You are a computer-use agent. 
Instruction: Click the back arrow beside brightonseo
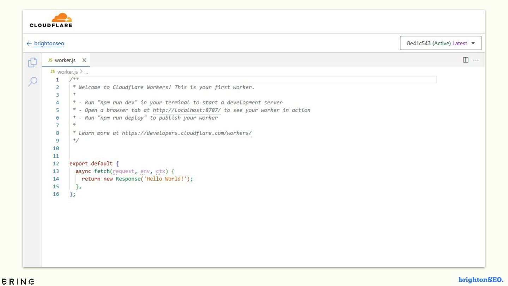coord(29,44)
